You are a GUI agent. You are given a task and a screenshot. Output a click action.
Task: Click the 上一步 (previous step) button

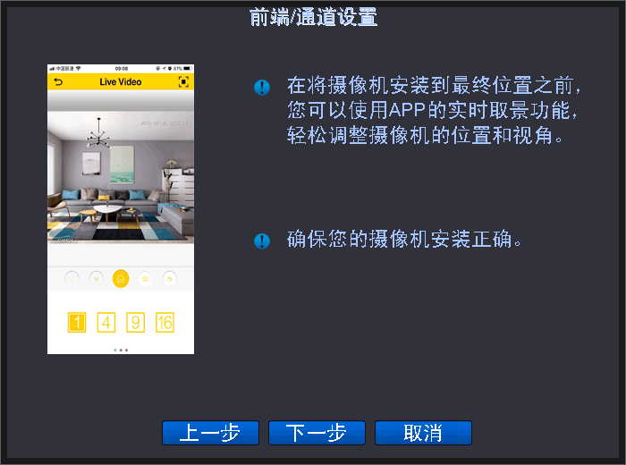(x=210, y=433)
